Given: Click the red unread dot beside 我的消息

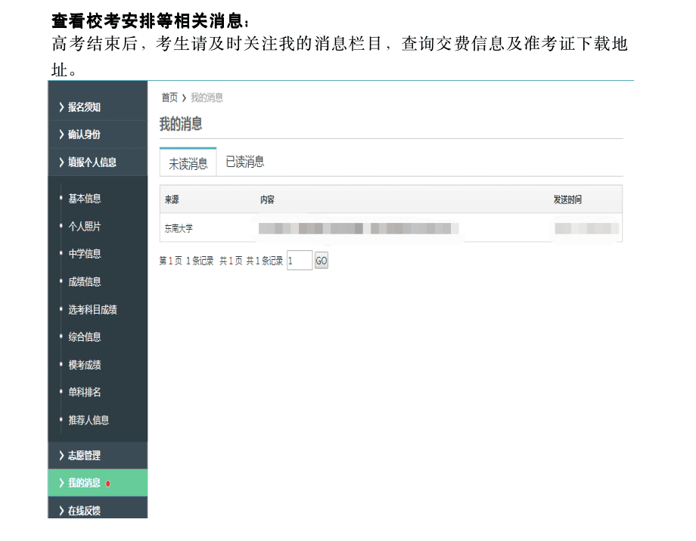Looking at the screenshot, I should click(x=108, y=484).
